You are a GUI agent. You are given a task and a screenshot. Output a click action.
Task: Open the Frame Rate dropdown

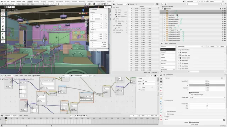pos(207,97)
